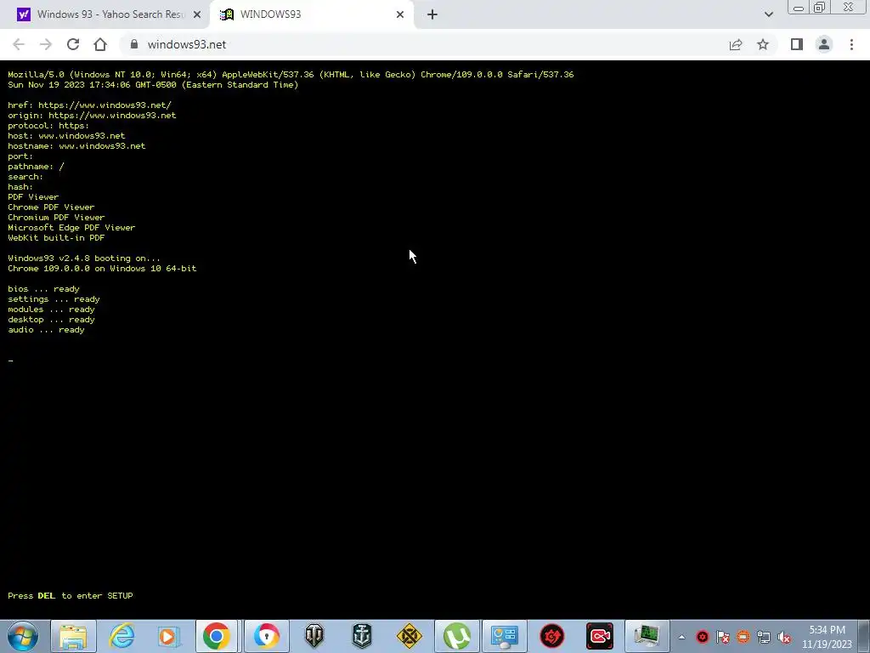
Task: Click the 'hostname: www.windows93.net' line
Action: pos(76,146)
